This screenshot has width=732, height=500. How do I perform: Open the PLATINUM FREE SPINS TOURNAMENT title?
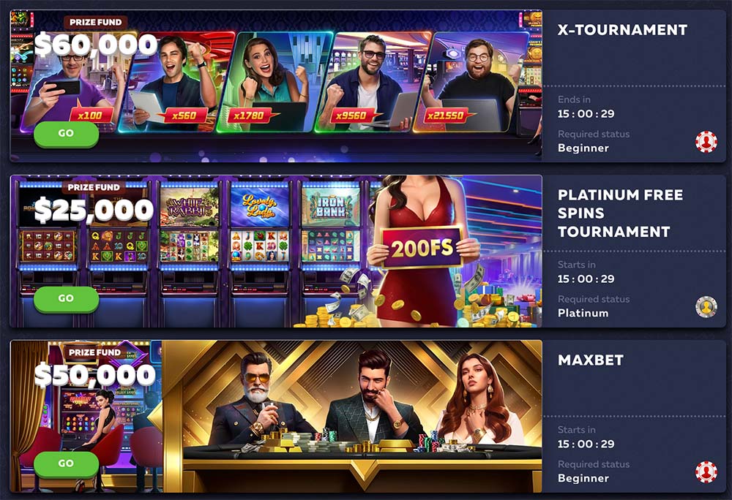621,213
